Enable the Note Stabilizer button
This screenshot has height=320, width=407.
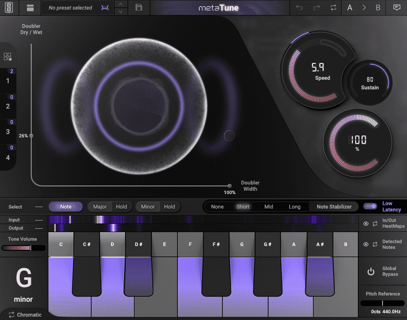[x=334, y=207]
